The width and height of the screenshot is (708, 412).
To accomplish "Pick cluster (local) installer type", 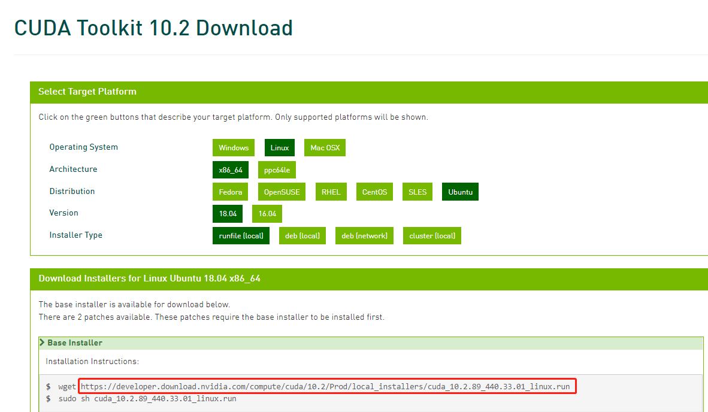I will (432, 235).
